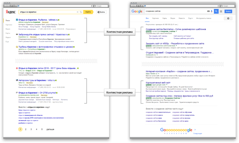Click the Конструктор сайтов sitelink
The width and height of the screenshot is (239, 143).
click(x=156, y=38)
